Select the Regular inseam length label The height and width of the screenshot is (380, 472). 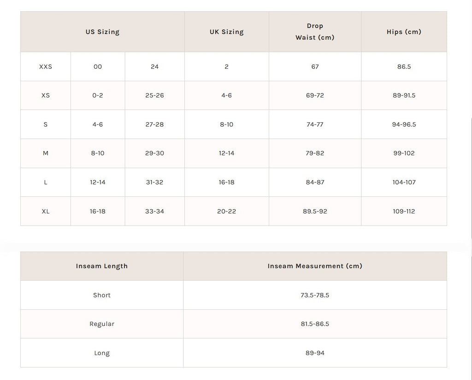click(102, 324)
